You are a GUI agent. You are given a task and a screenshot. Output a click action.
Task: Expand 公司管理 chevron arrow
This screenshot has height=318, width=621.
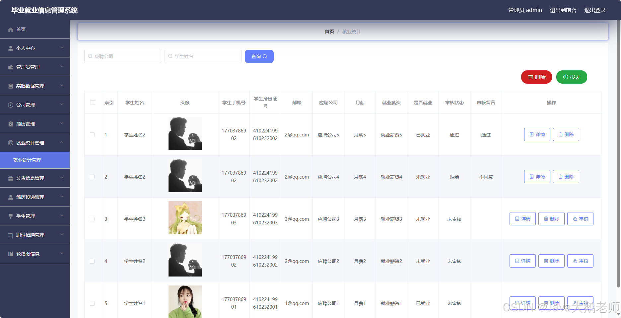coord(62,105)
